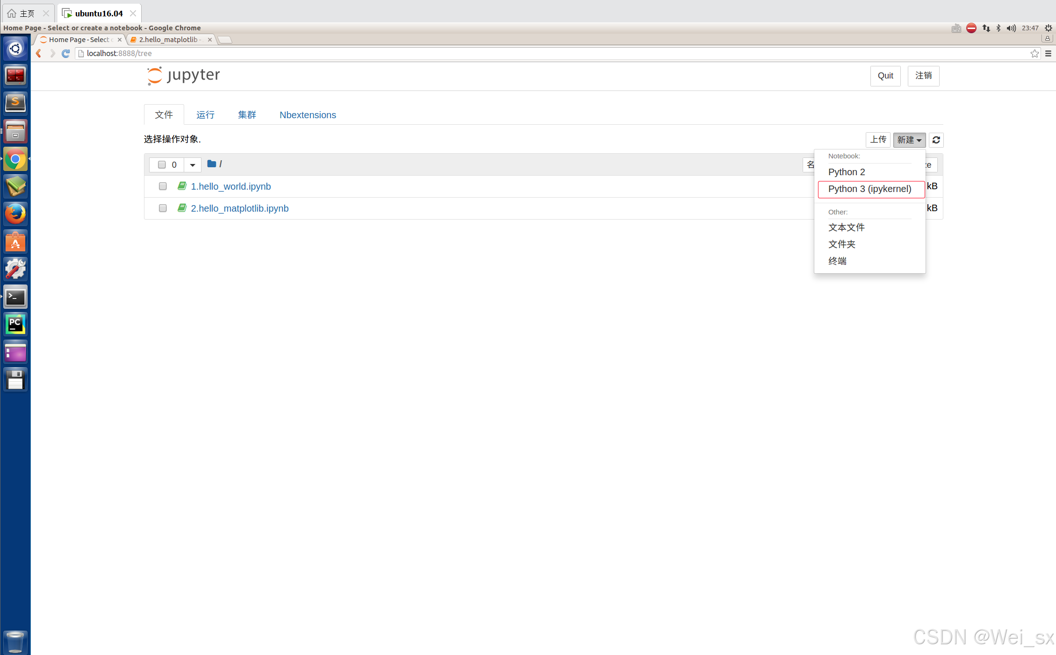This screenshot has height=655, width=1056.
Task: Open Chrome's hamburger menu icon
Action: coord(1048,54)
